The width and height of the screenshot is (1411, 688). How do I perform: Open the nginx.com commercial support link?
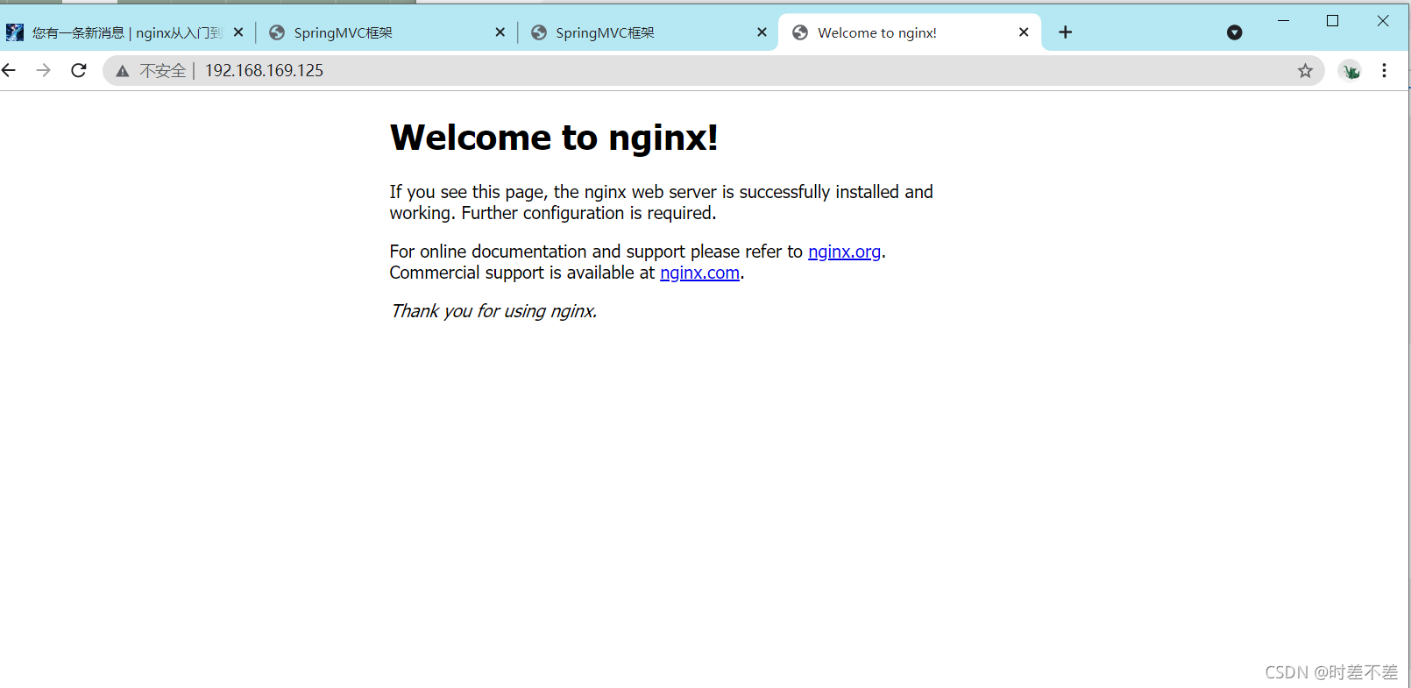tap(699, 273)
